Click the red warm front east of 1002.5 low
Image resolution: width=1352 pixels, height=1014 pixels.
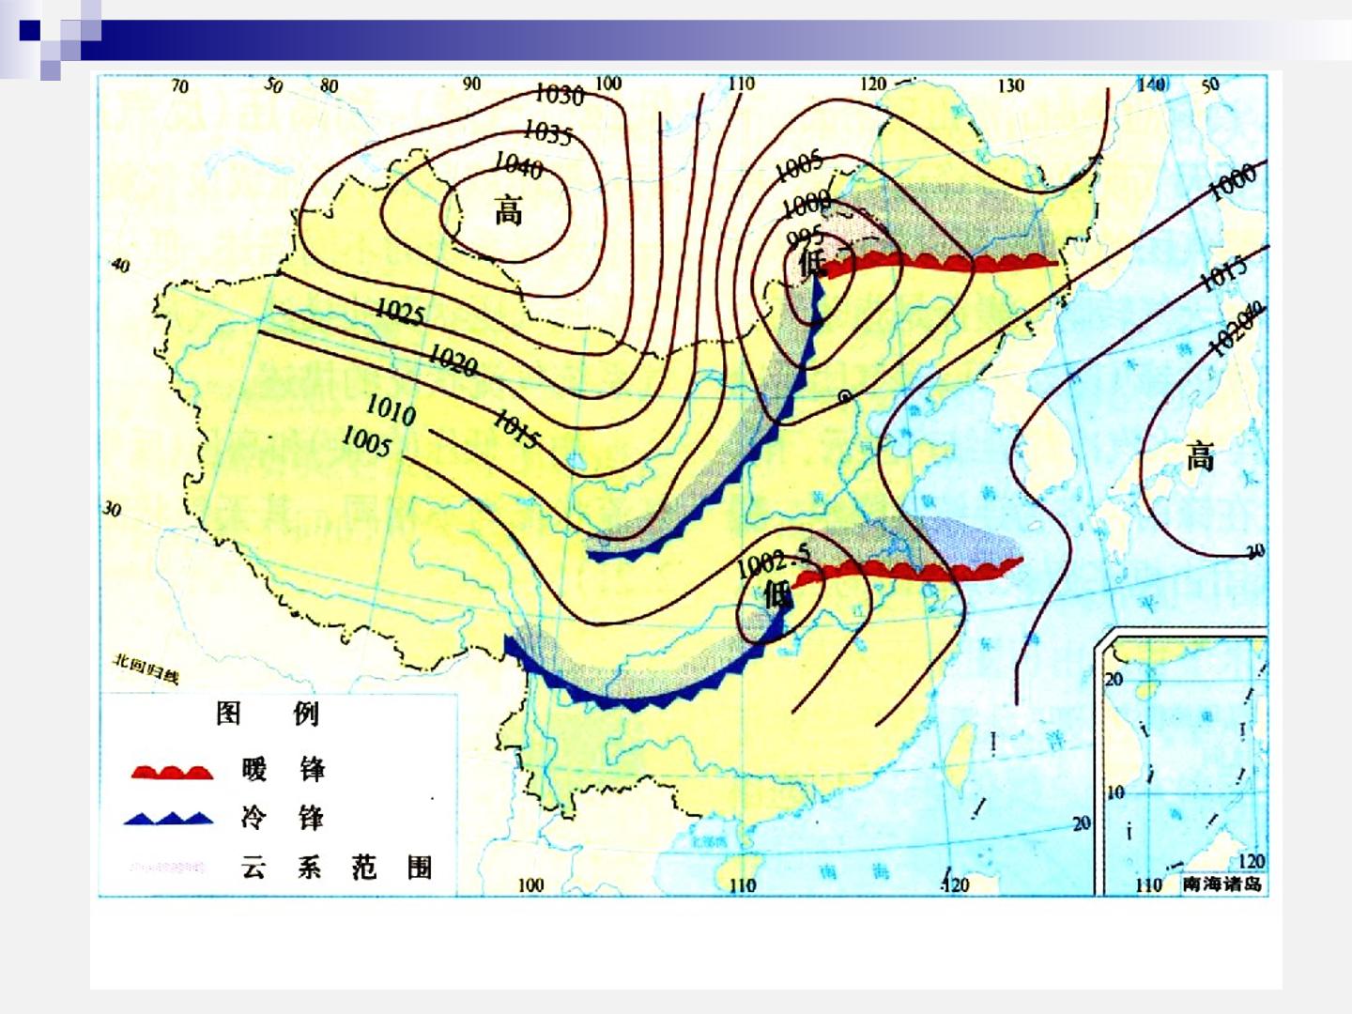tap(907, 570)
